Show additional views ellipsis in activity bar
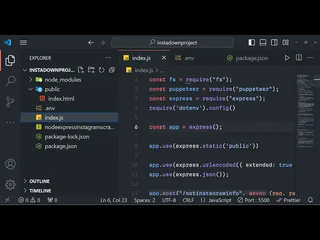The height and width of the screenshot is (240, 320). (x=10, y=122)
